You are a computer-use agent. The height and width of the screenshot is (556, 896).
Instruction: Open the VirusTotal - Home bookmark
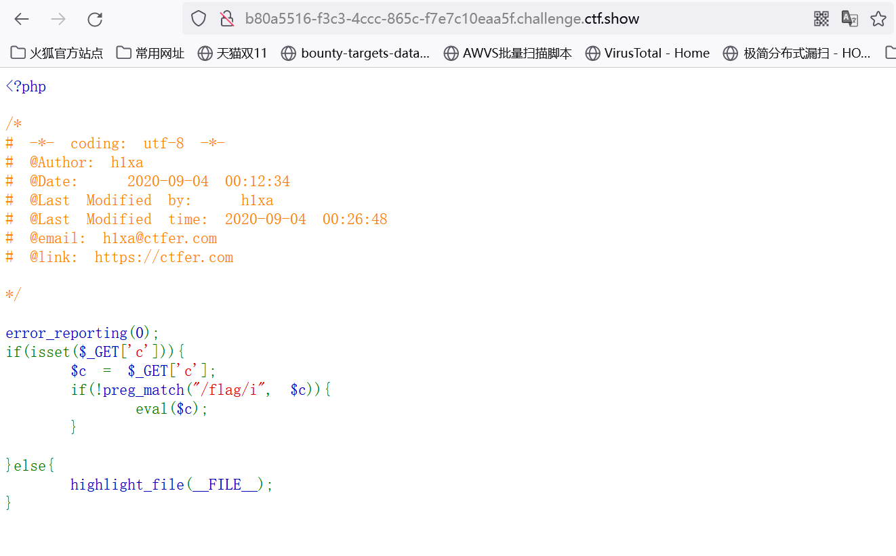[x=647, y=53]
